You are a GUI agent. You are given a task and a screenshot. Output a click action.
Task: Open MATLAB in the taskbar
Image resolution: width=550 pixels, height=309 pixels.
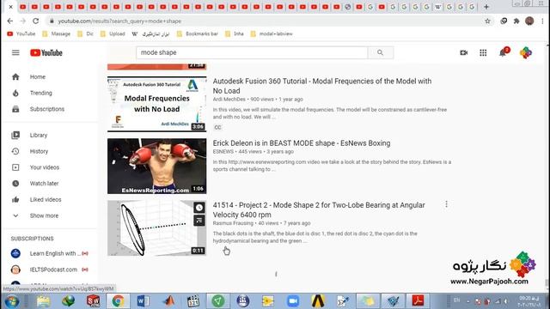click(168, 301)
